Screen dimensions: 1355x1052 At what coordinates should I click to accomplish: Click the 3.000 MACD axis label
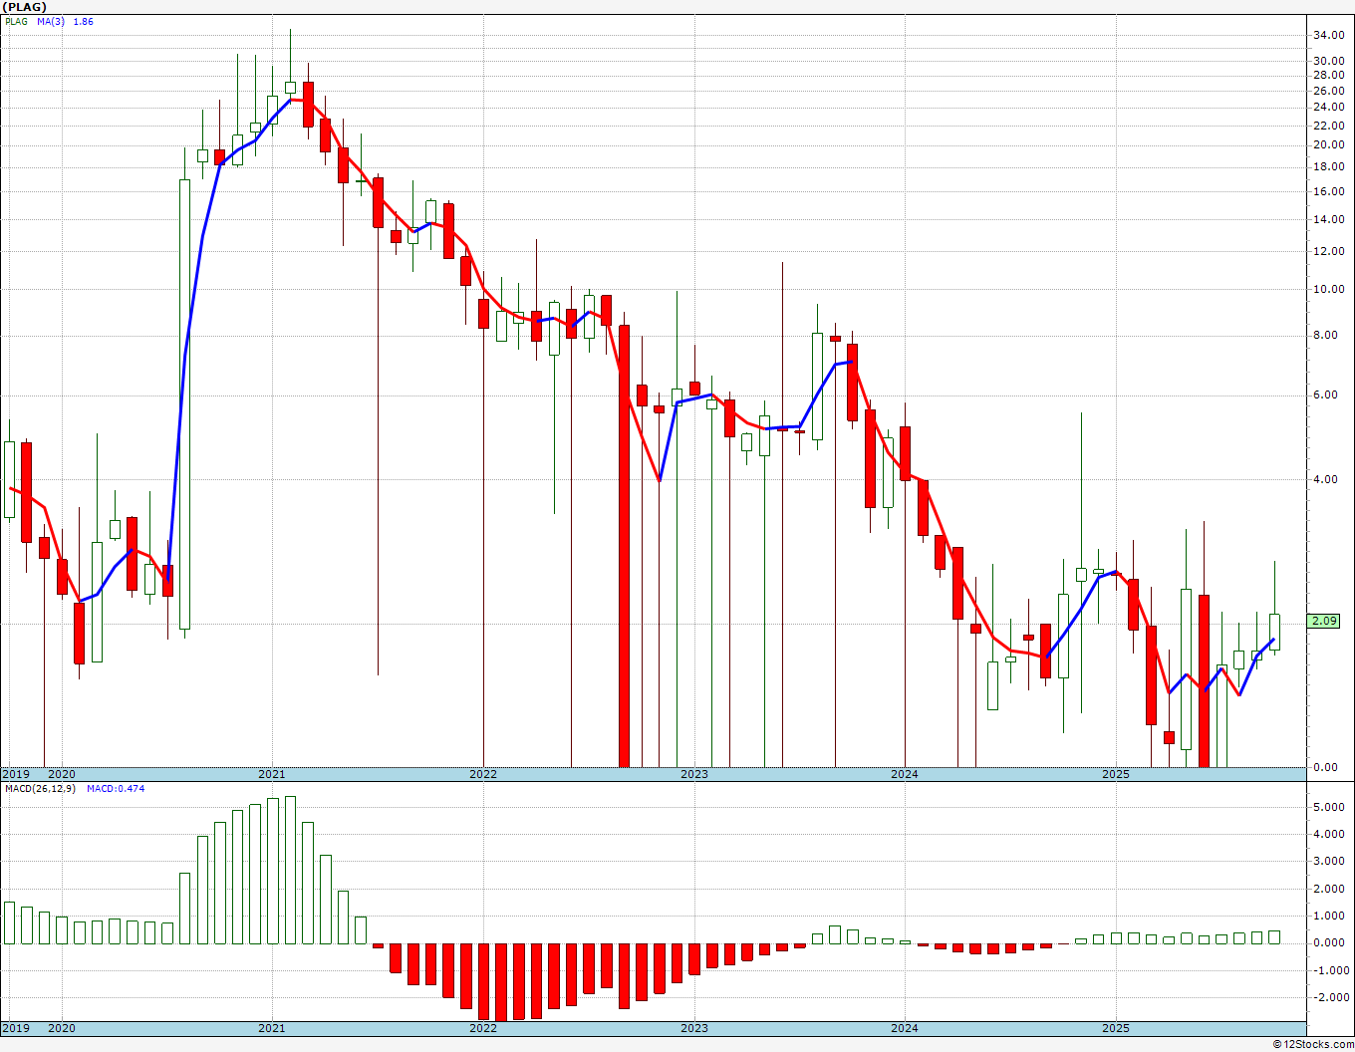[1328, 862]
